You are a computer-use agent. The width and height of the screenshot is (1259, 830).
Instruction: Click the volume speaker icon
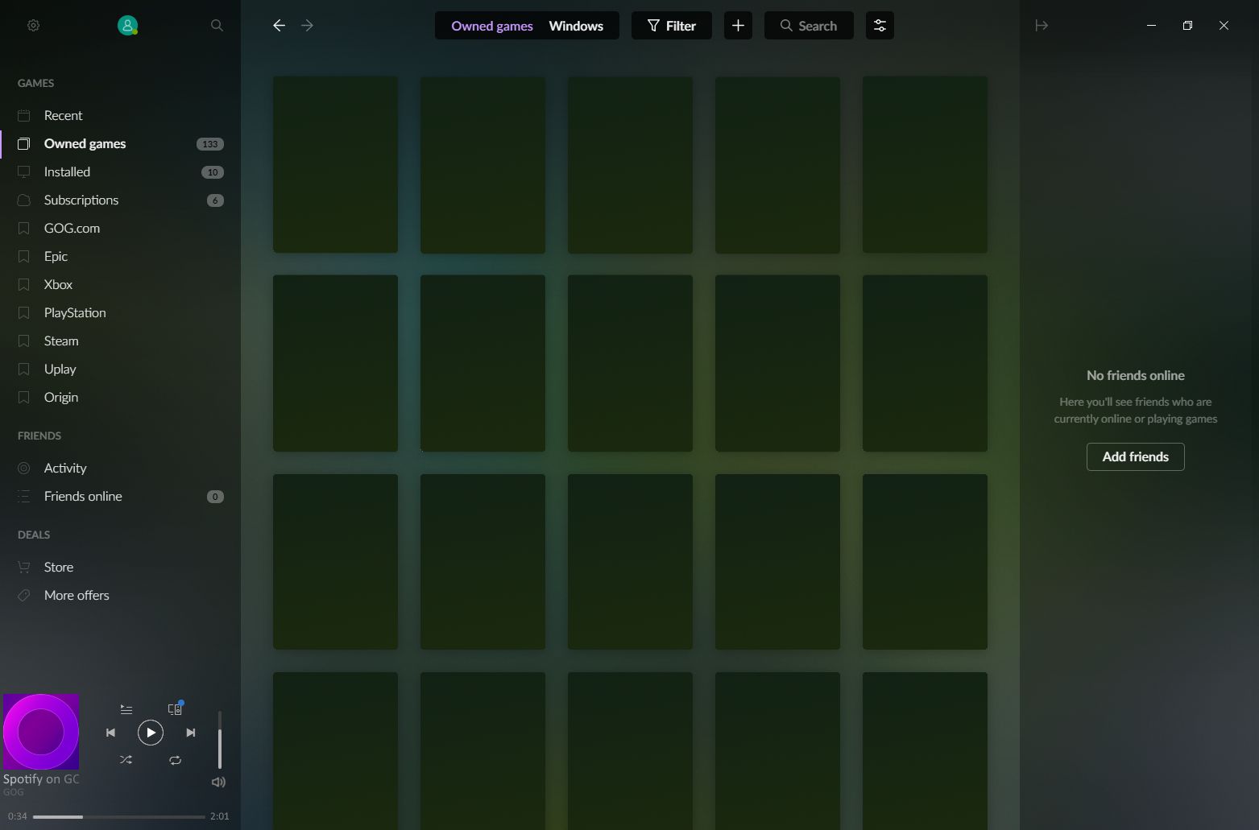[x=218, y=782]
